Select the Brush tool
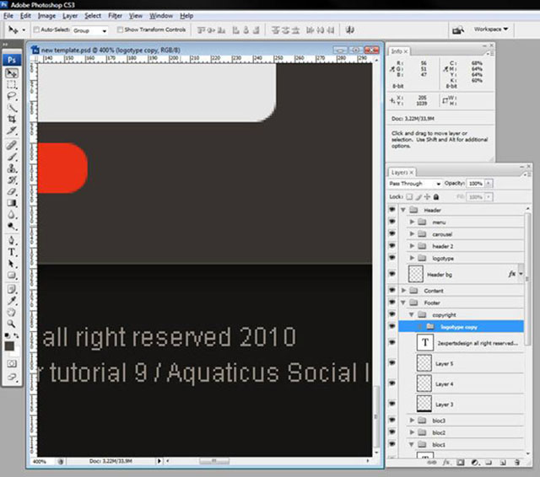540x477 pixels. pos(12,157)
